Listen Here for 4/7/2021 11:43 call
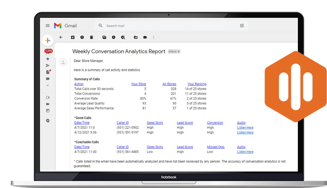The image size is (327, 188). click(245, 152)
